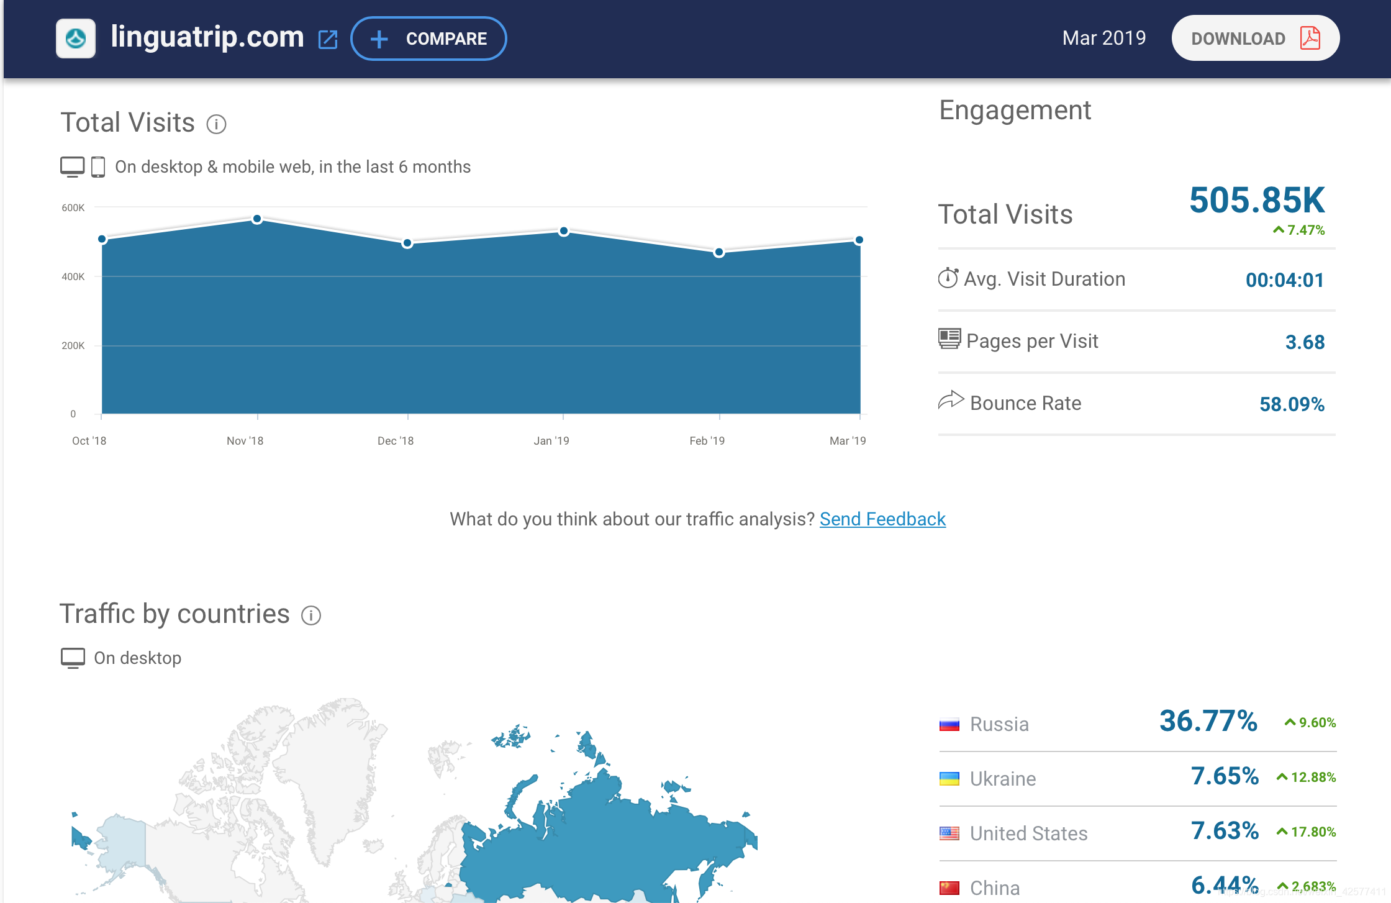Click the 12.88% Ukraine change value

[1307, 778]
